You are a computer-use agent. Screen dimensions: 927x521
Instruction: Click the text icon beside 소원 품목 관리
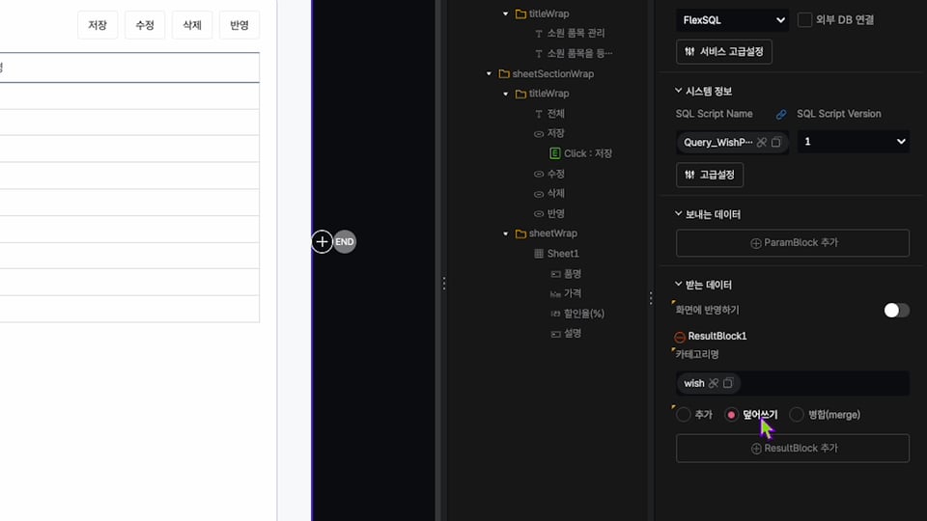[539, 34]
